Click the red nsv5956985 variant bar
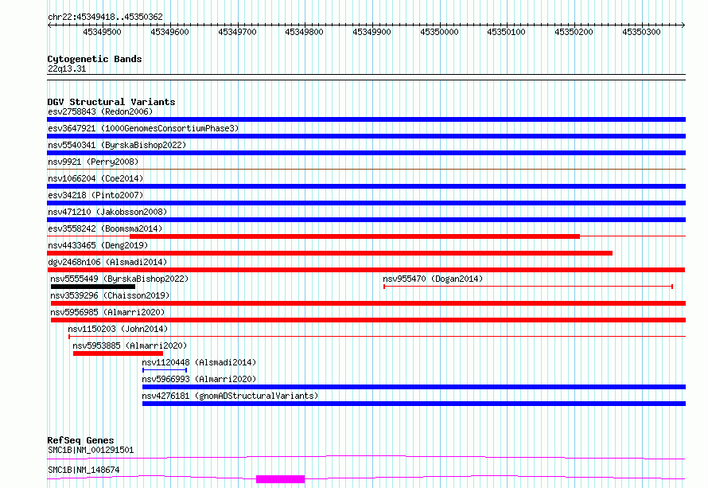708x488 pixels. 368,320
